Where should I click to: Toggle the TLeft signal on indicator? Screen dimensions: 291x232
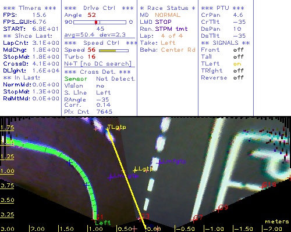click(x=237, y=64)
